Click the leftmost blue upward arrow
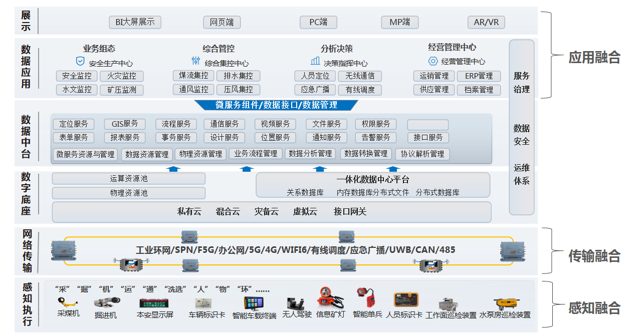This screenshot has width=638, height=336. click(173, 169)
